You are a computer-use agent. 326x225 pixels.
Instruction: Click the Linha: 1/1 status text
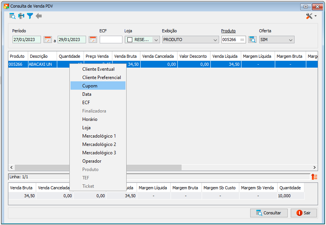[x=19, y=177]
